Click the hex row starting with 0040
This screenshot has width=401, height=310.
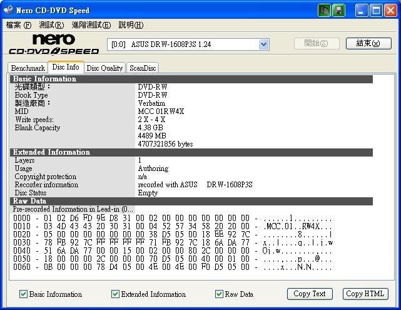pyautogui.click(x=173, y=251)
